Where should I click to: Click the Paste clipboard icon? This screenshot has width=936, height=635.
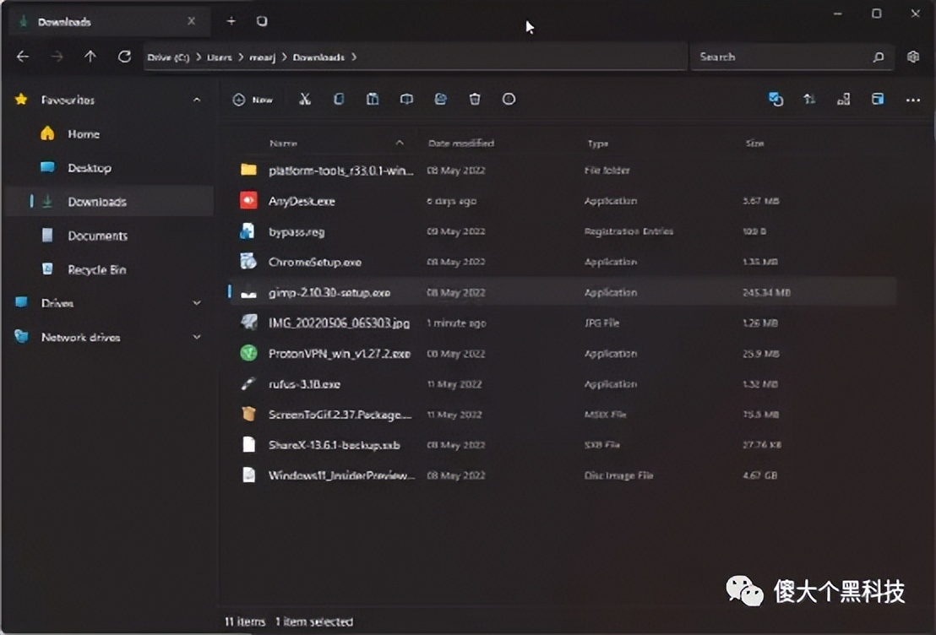point(373,100)
